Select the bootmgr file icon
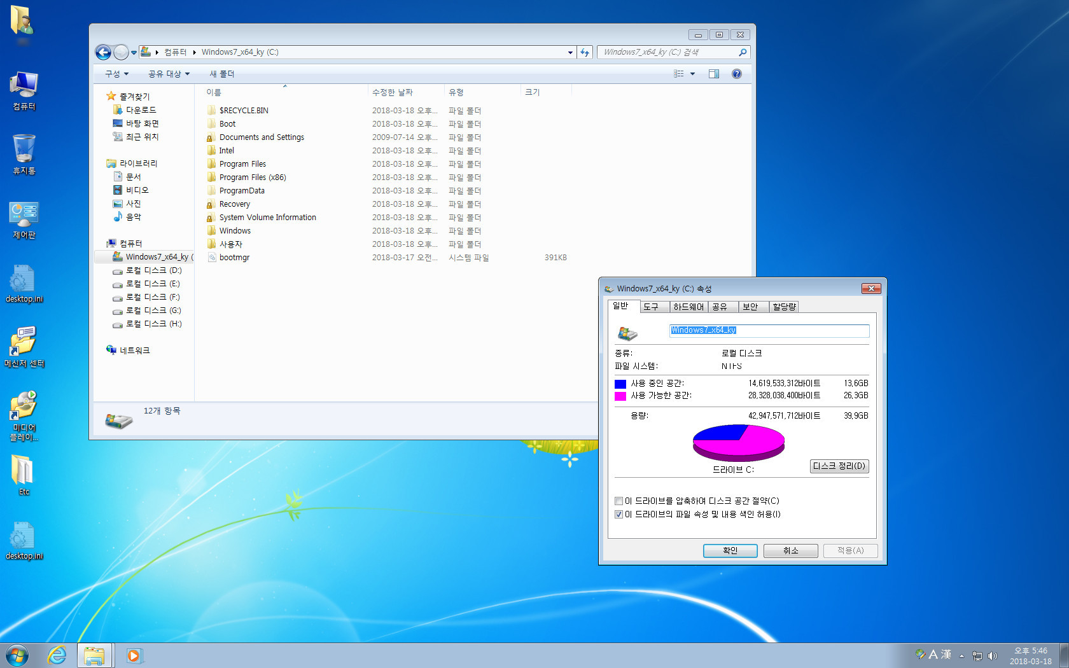1069x668 pixels. point(211,257)
